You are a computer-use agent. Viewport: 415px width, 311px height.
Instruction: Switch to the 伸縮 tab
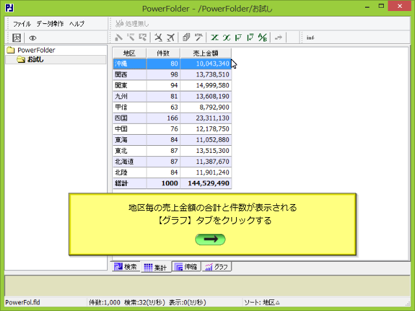(x=187, y=266)
